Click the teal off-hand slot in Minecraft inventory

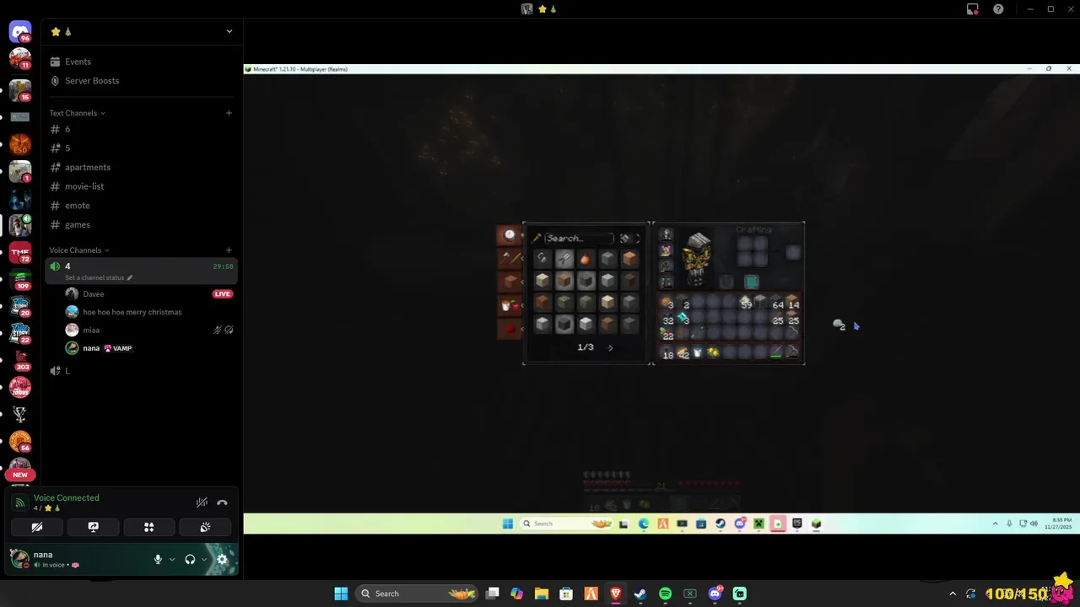click(751, 282)
